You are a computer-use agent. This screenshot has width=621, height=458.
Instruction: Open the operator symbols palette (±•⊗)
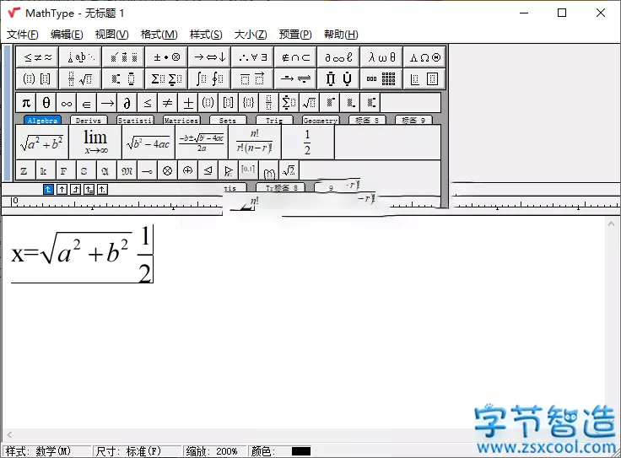pos(167,57)
